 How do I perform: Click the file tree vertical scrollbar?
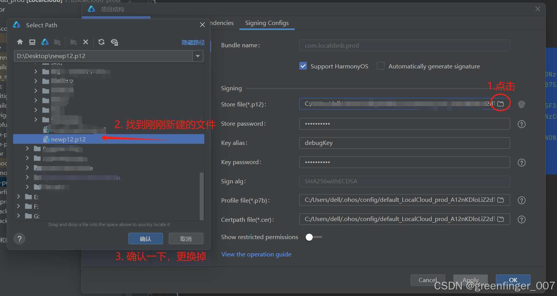click(202, 196)
